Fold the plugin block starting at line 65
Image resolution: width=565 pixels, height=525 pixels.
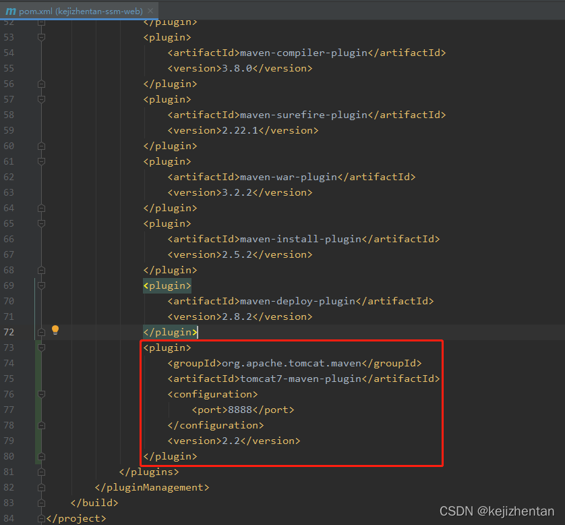(x=41, y=223)
